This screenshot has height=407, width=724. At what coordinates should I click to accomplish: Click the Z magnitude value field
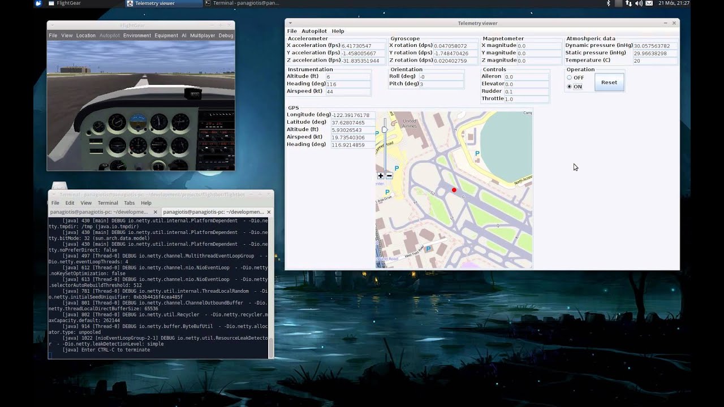point(539,60)
